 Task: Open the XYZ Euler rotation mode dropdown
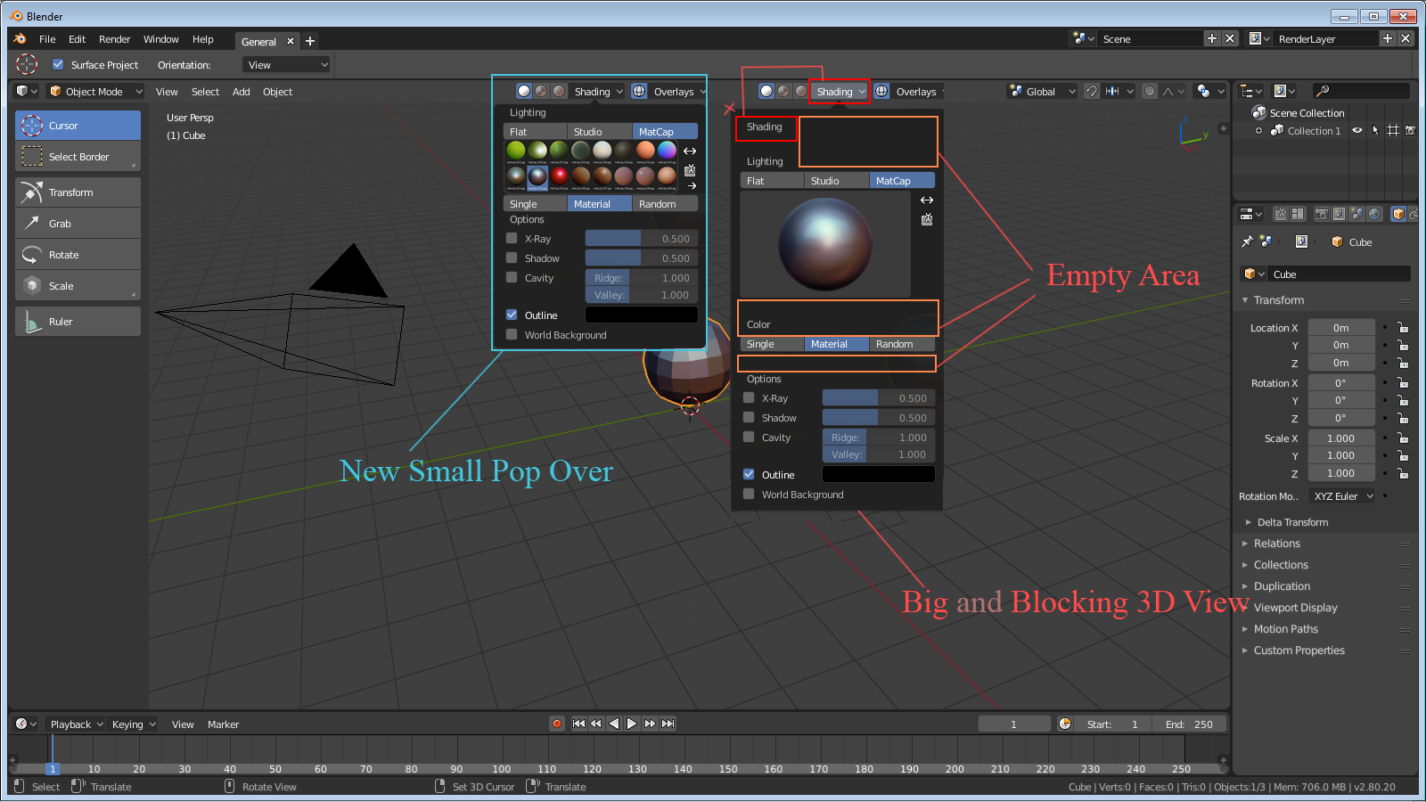[1342, 496]
